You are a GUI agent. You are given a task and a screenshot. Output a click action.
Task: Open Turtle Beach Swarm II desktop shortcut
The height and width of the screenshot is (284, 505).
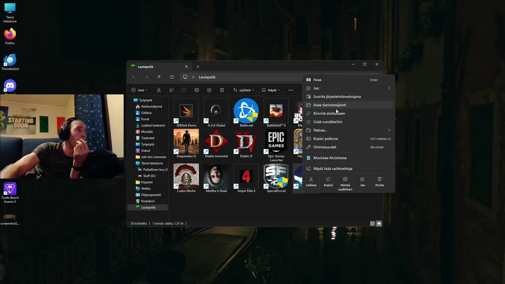pos(10,193)
